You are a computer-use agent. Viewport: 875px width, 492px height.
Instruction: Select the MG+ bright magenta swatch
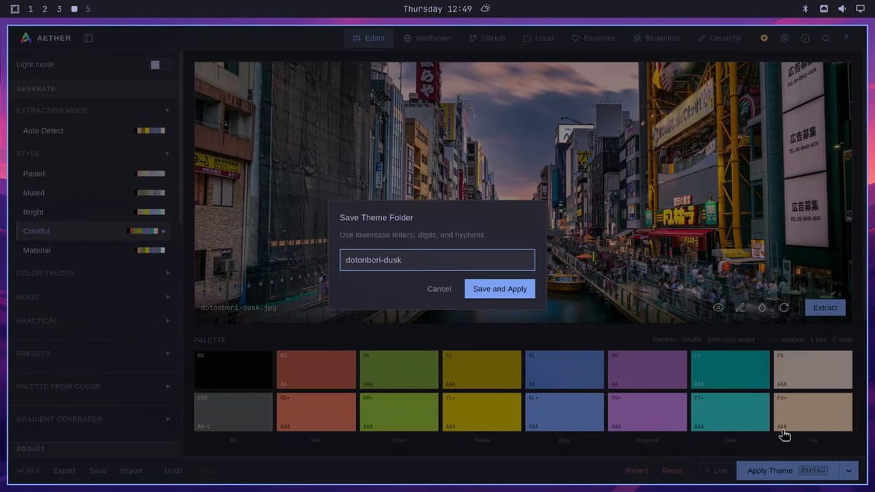647,412
